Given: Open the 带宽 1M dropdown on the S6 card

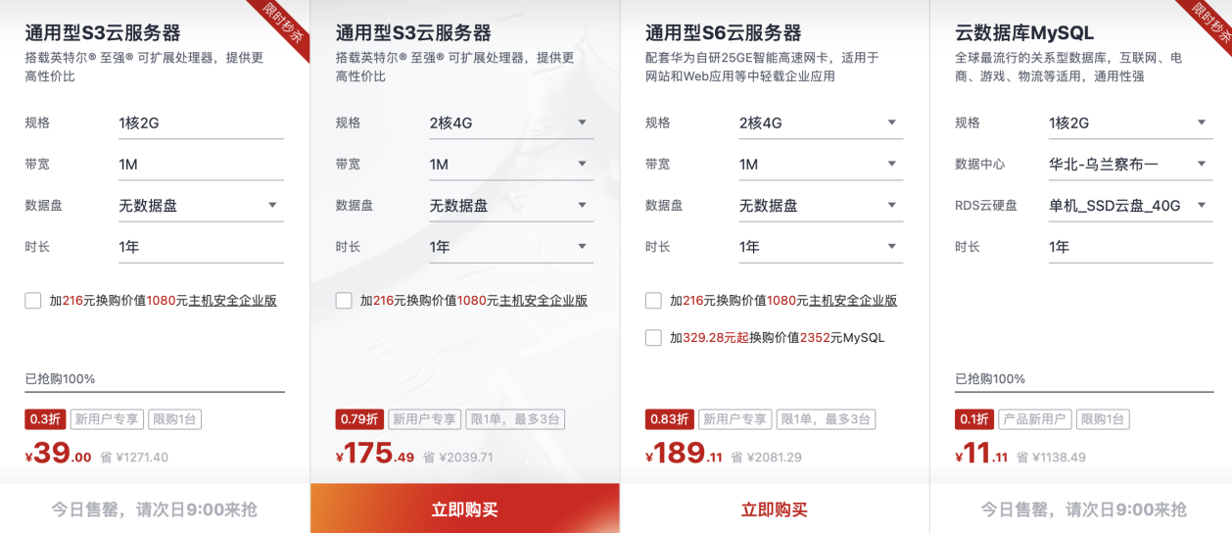Looking at the screenshot, I should tap(821, 165).
